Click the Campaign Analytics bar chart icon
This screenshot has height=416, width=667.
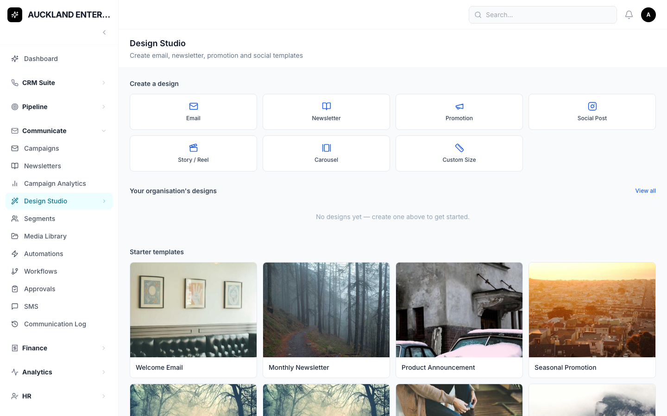15,184
